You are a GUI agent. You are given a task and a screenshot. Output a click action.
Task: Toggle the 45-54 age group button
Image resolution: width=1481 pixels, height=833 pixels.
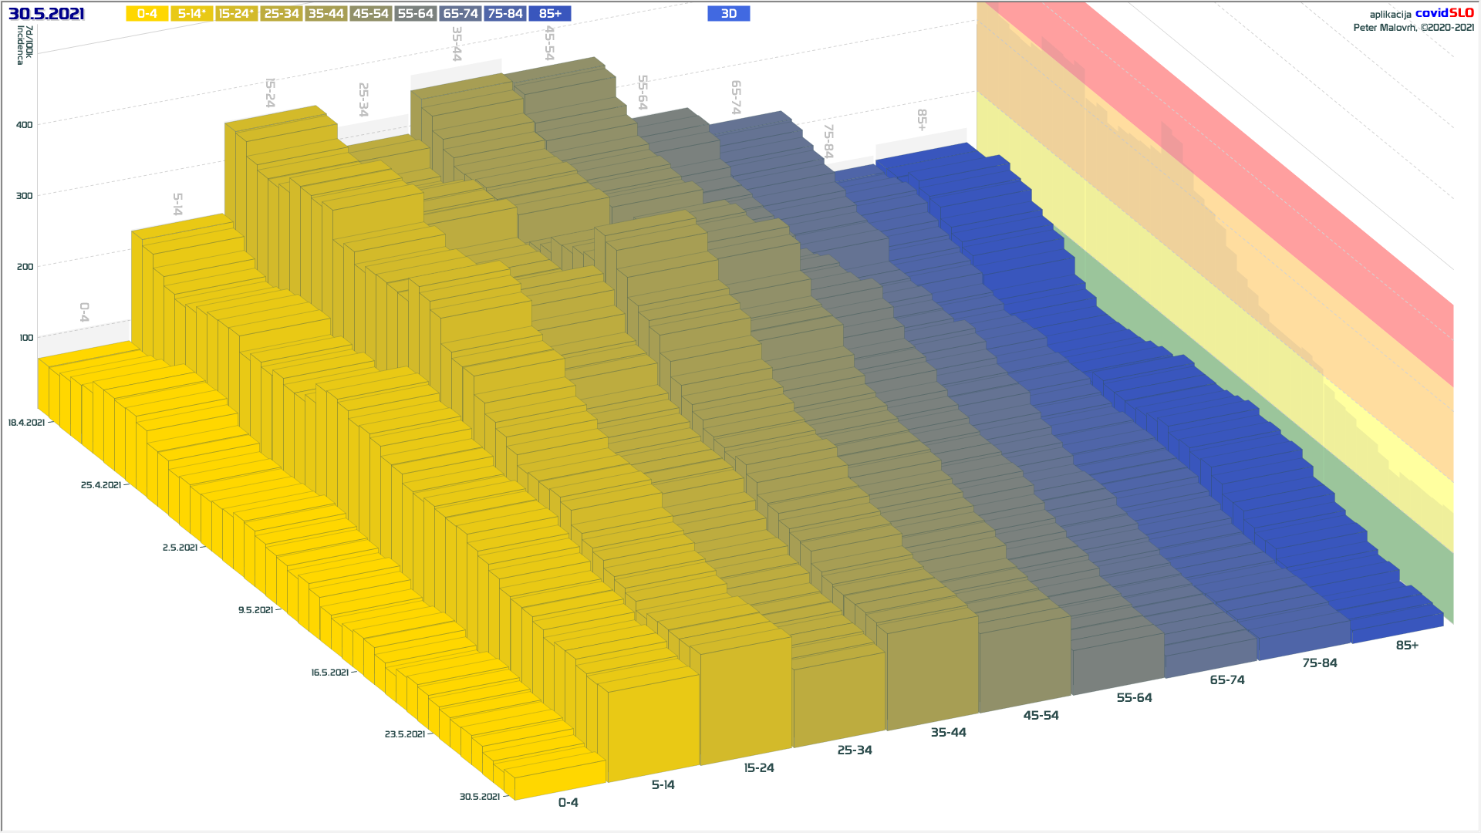click(x=371, y=14)
